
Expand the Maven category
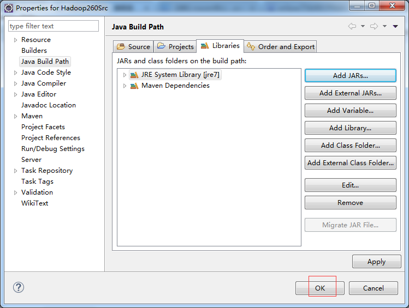point(15,116)
